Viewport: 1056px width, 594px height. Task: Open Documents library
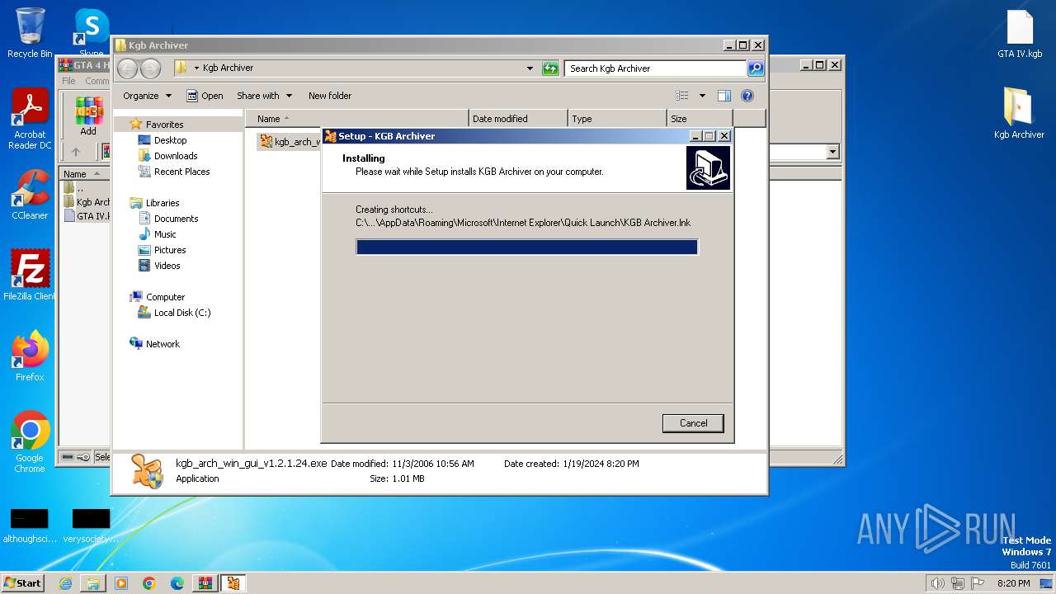point(176,219)
